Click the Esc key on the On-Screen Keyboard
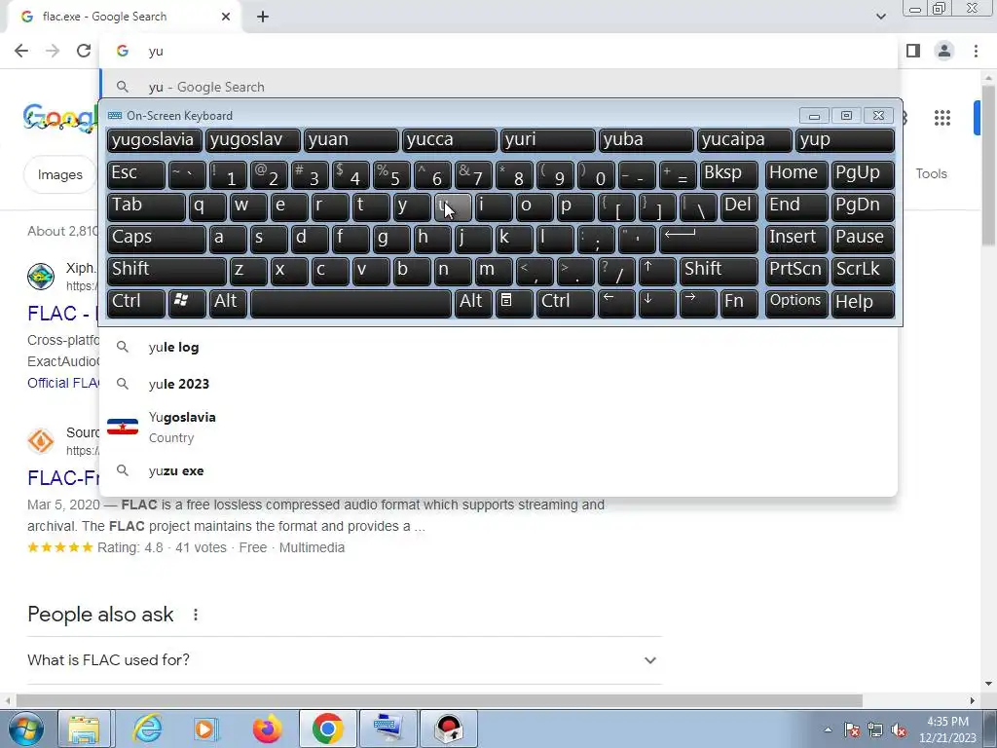997x748 pixels. (136, 174)
